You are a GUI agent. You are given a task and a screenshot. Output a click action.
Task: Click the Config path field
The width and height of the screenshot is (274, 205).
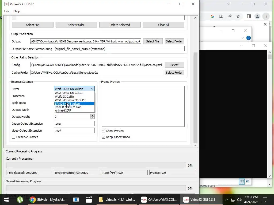click(96, 65)
